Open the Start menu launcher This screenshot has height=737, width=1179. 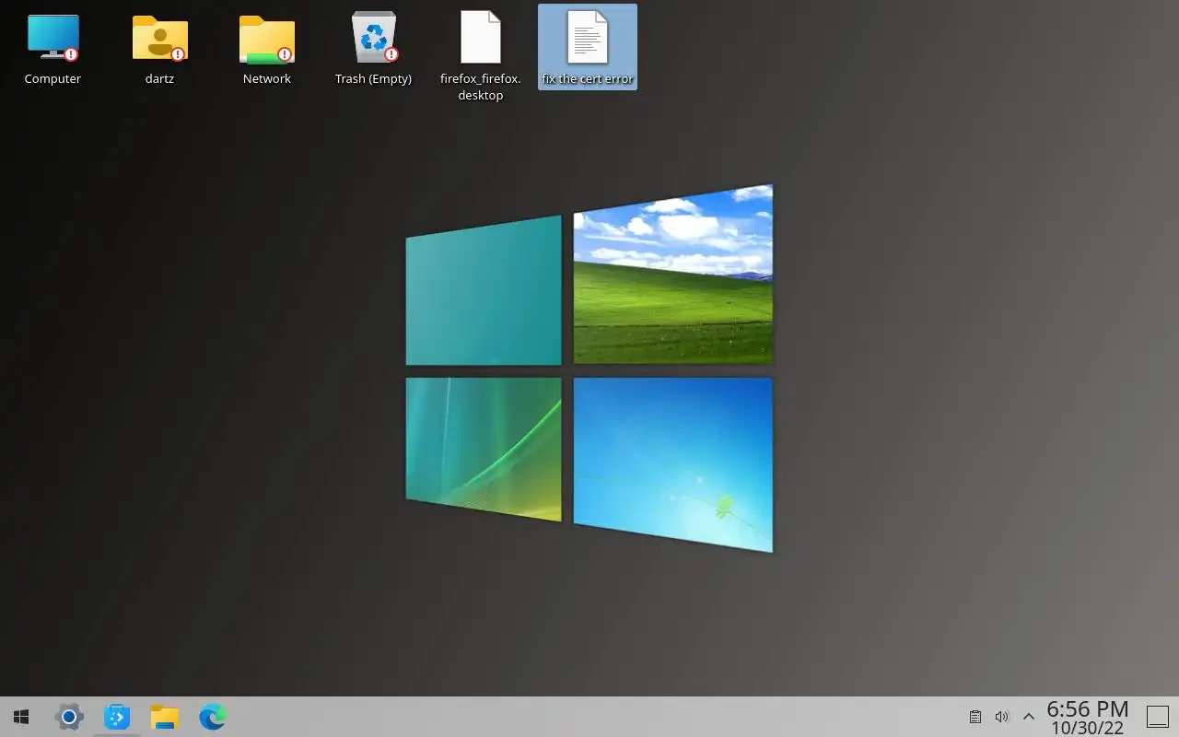coord(21,717)
